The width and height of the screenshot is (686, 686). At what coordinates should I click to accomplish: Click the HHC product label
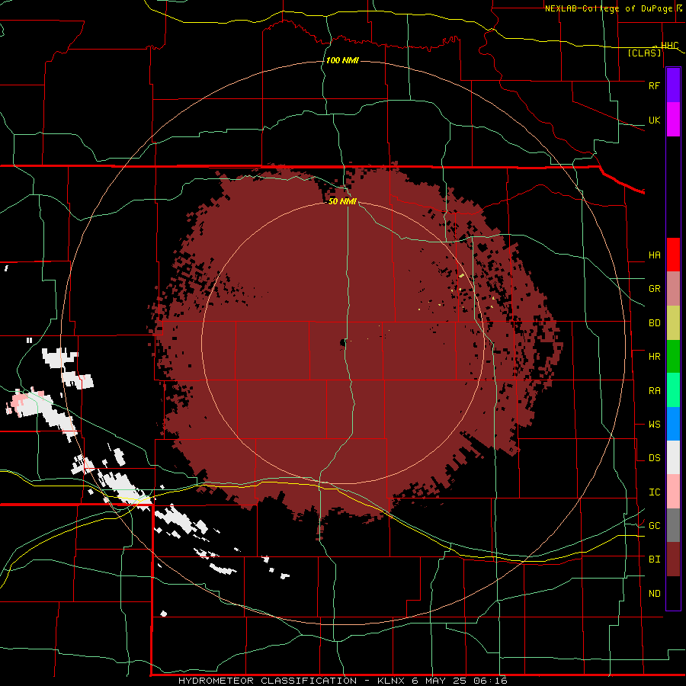click(x=669, y=46)
